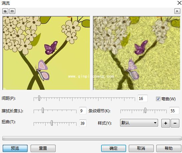Image resolution: width=182 pixels, height=153 pixels.
Task: Click the 扭曲(T): label
Action: pyautogui.click(x=9, y=122)
